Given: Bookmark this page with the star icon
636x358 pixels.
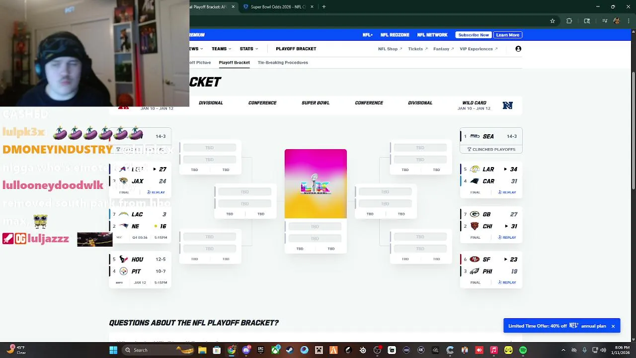Looking at the screenshot, I should pos(552,21).
